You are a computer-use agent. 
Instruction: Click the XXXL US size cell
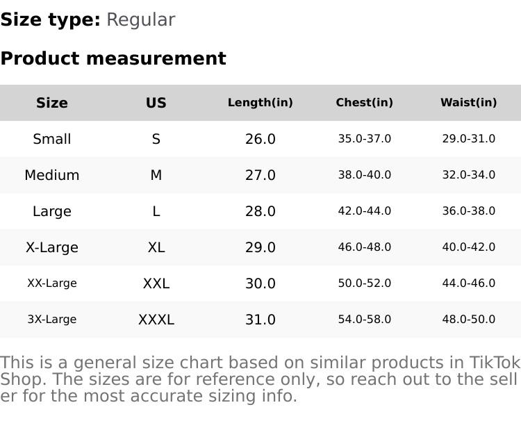click(156, 320)
